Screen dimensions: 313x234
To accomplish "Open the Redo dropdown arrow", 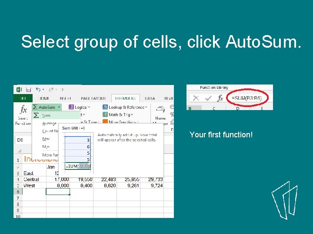I will [57, 90].
